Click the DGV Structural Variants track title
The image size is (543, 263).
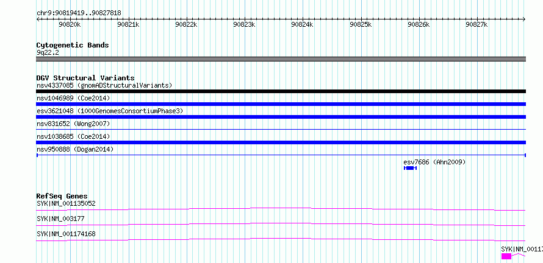click(x=85, y=78)
